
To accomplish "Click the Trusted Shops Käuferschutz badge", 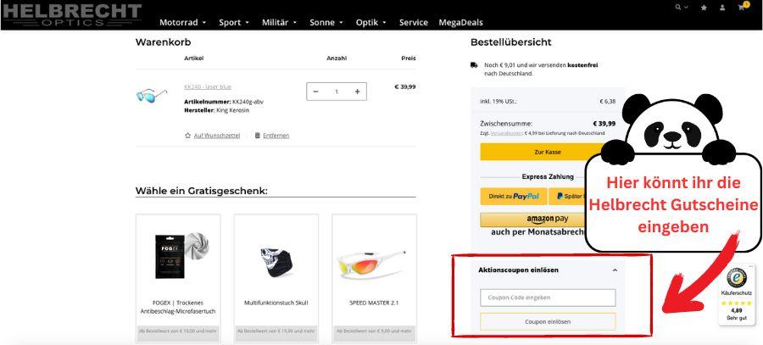I will pos(738,296).
